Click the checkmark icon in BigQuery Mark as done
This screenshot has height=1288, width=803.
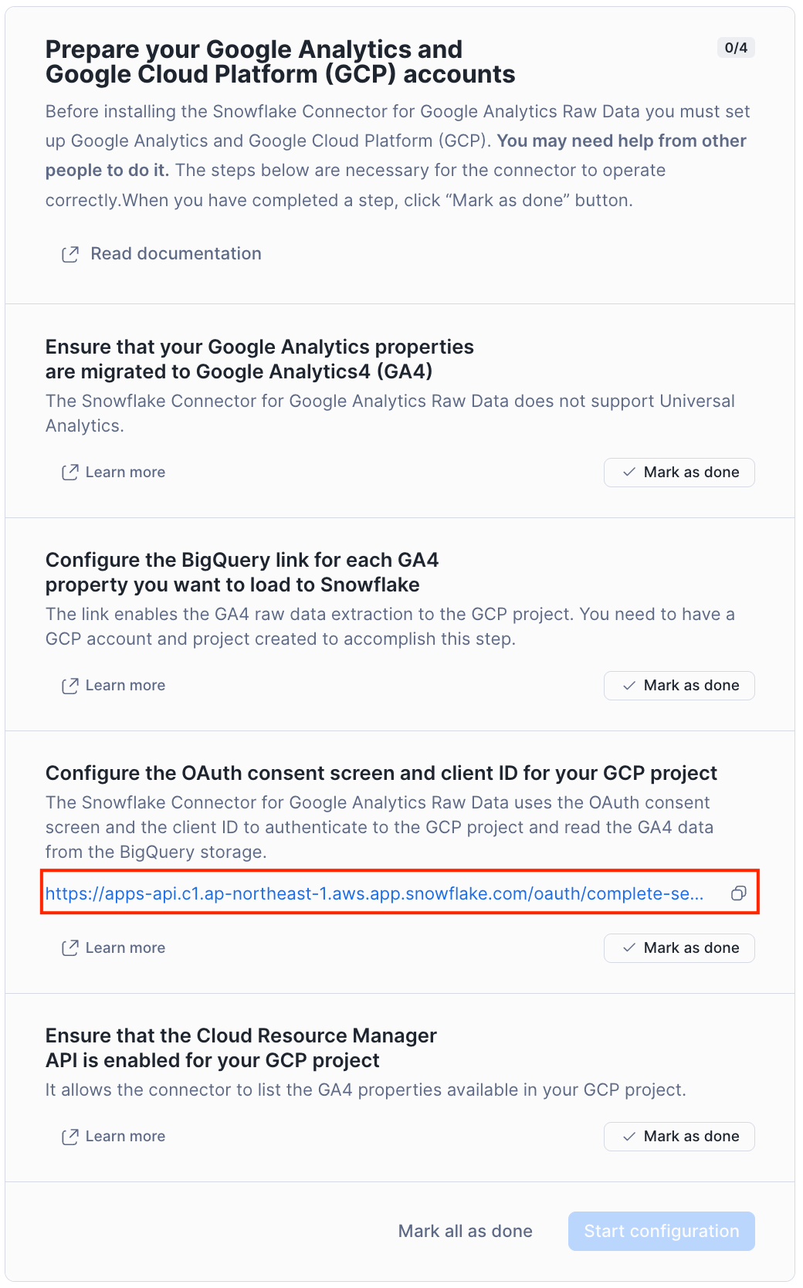click(629, 686)
